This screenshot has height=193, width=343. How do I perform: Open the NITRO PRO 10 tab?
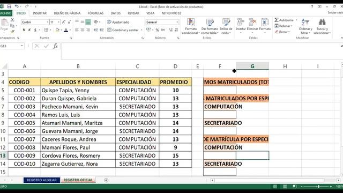171,13
